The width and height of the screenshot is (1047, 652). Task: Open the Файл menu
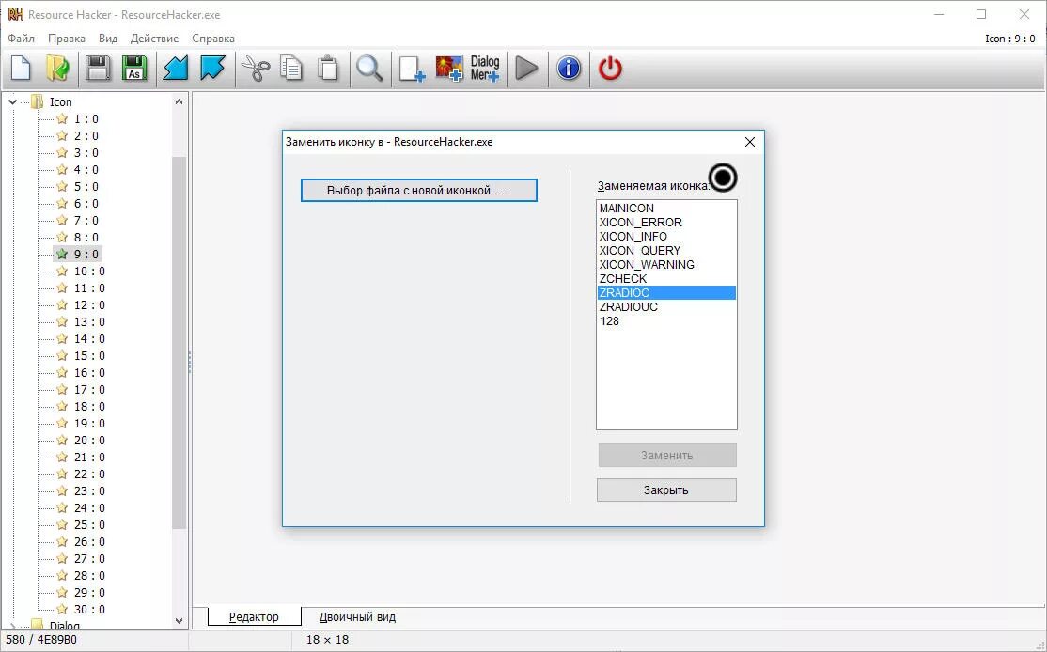pyautogui.click(x=22, y=38)
